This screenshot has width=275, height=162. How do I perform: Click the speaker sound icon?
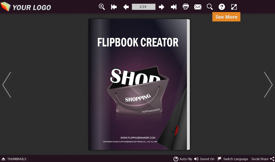pos(196,159)
